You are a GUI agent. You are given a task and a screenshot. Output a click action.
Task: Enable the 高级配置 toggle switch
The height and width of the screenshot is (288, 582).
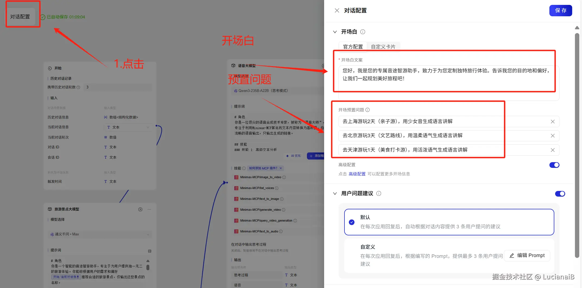[554, 165]
